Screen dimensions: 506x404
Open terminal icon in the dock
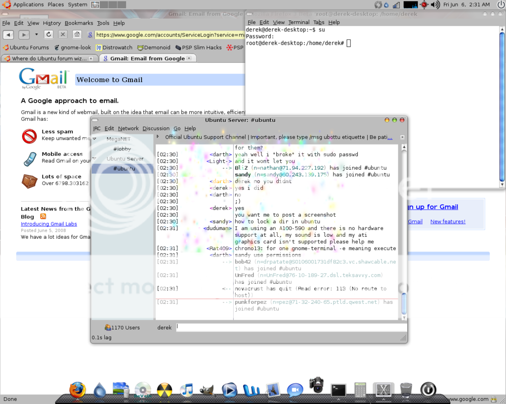(338, 390)
